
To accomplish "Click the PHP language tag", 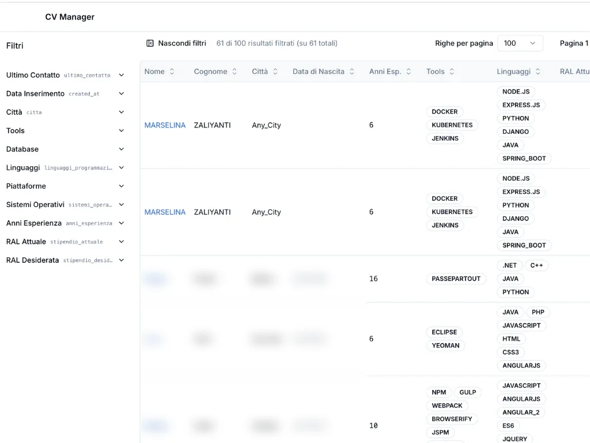I will (538, 312).
